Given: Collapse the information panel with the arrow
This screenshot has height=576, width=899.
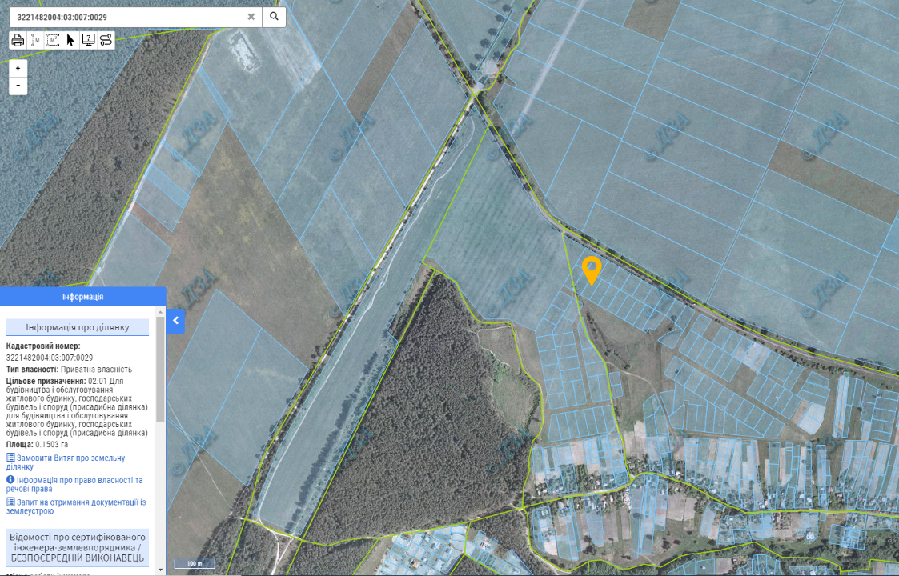Looking at the screenshot, I should (x=175, y=321).
